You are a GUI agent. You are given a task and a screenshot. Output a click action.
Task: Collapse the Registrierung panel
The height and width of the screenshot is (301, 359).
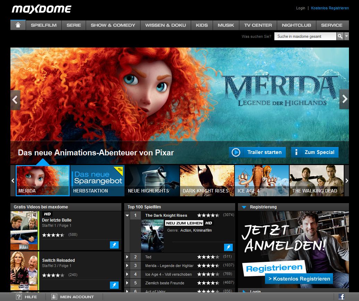pyautogui.click(x=244, y=207)
